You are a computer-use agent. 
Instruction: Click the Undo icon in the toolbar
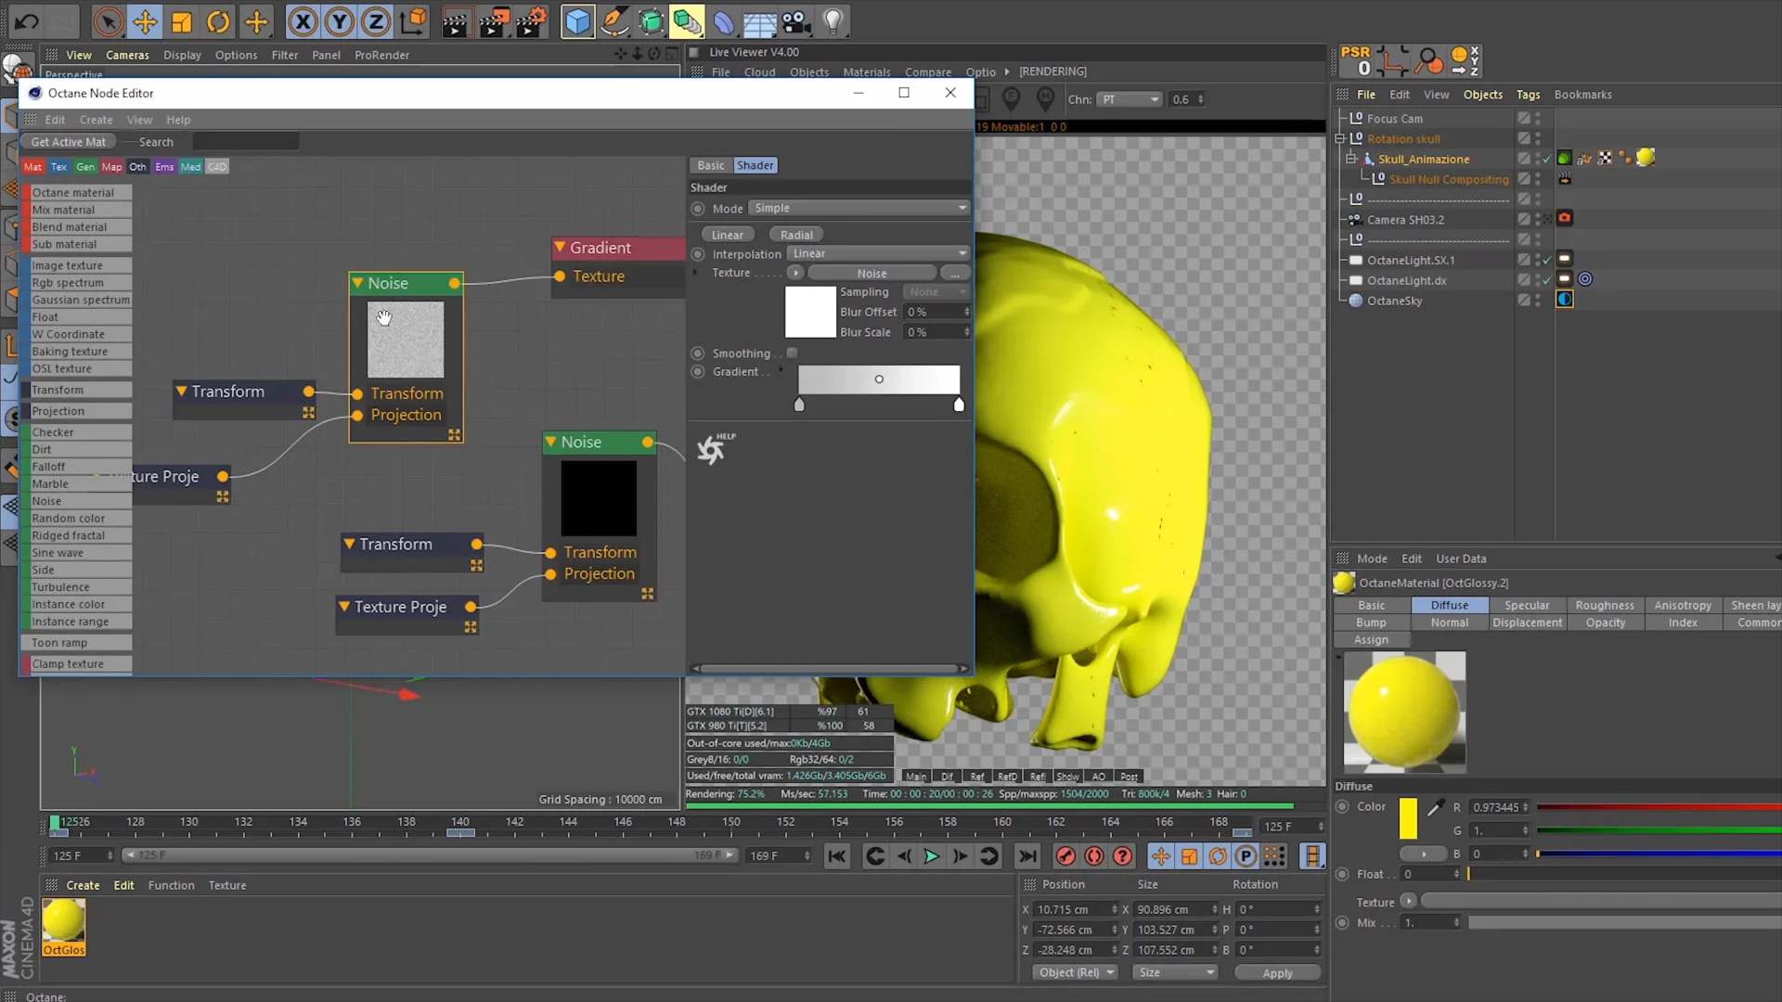[x=25, y=21]
